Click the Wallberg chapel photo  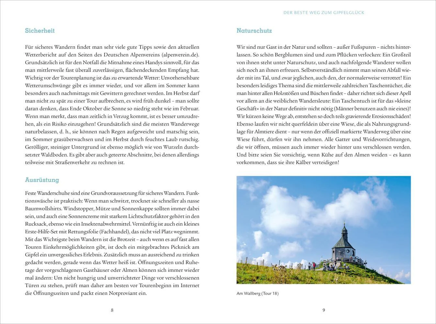click(x=324, y=230)
